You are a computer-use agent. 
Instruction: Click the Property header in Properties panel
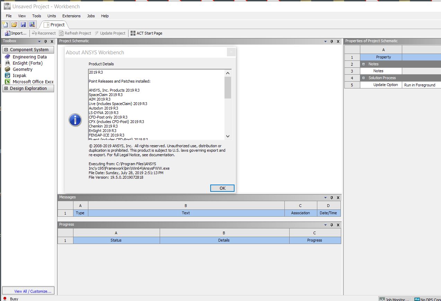tap(381, 57)
